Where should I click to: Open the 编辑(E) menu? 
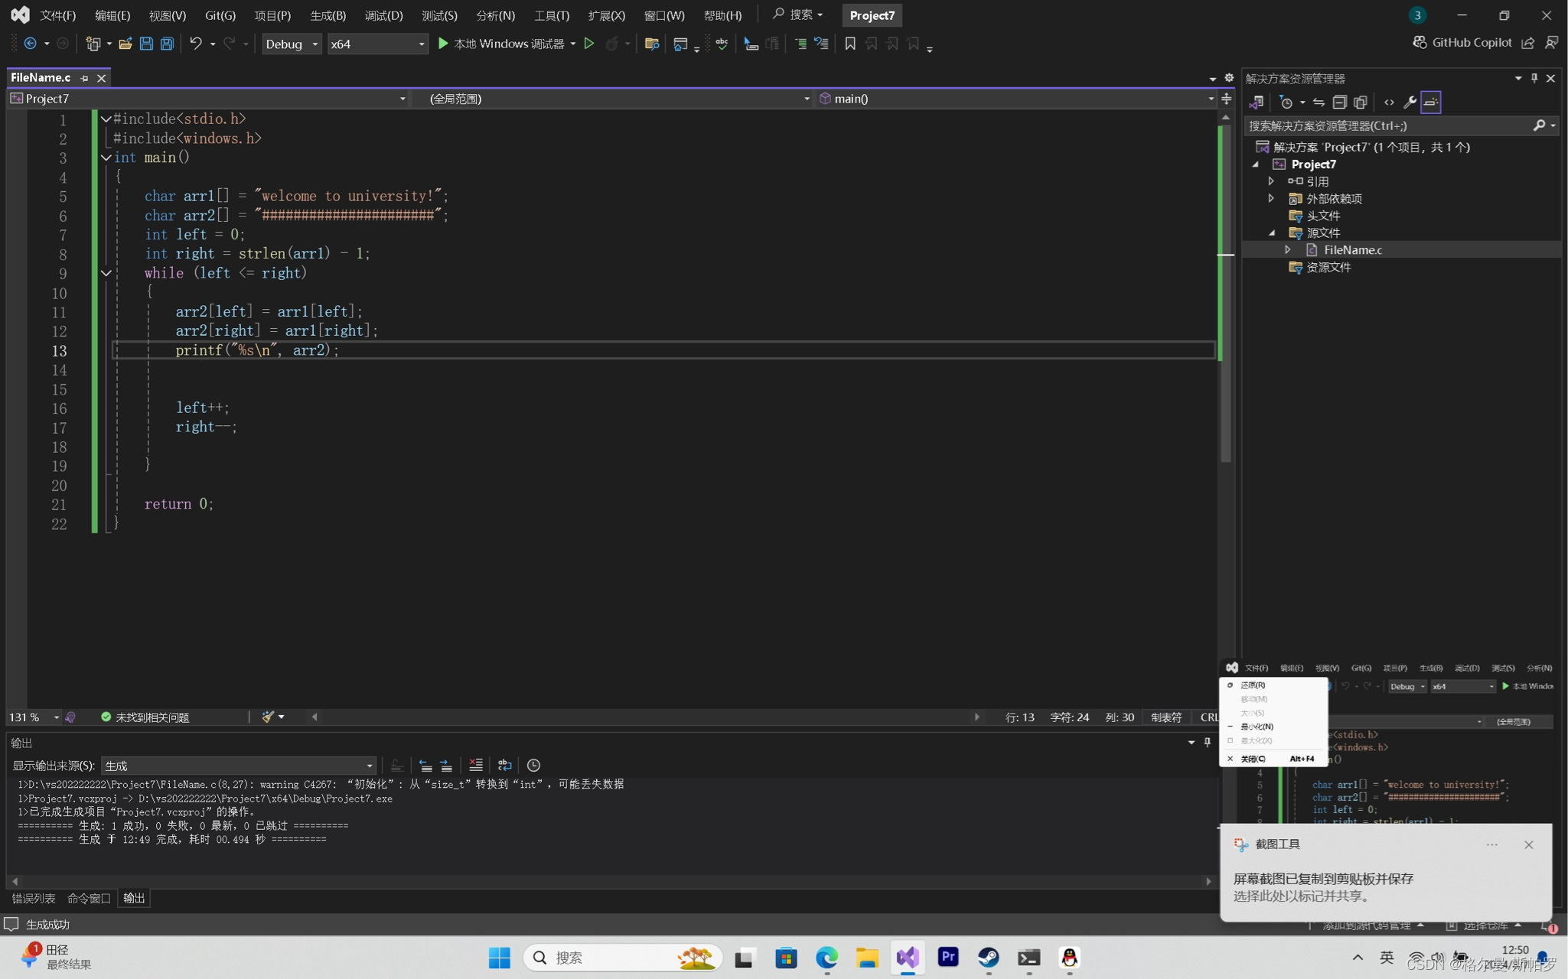pyautogui.click(x=112, y=15)
